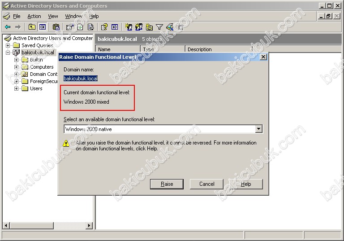
Task: Restore the inner console child window
Action: click(329, 16)
